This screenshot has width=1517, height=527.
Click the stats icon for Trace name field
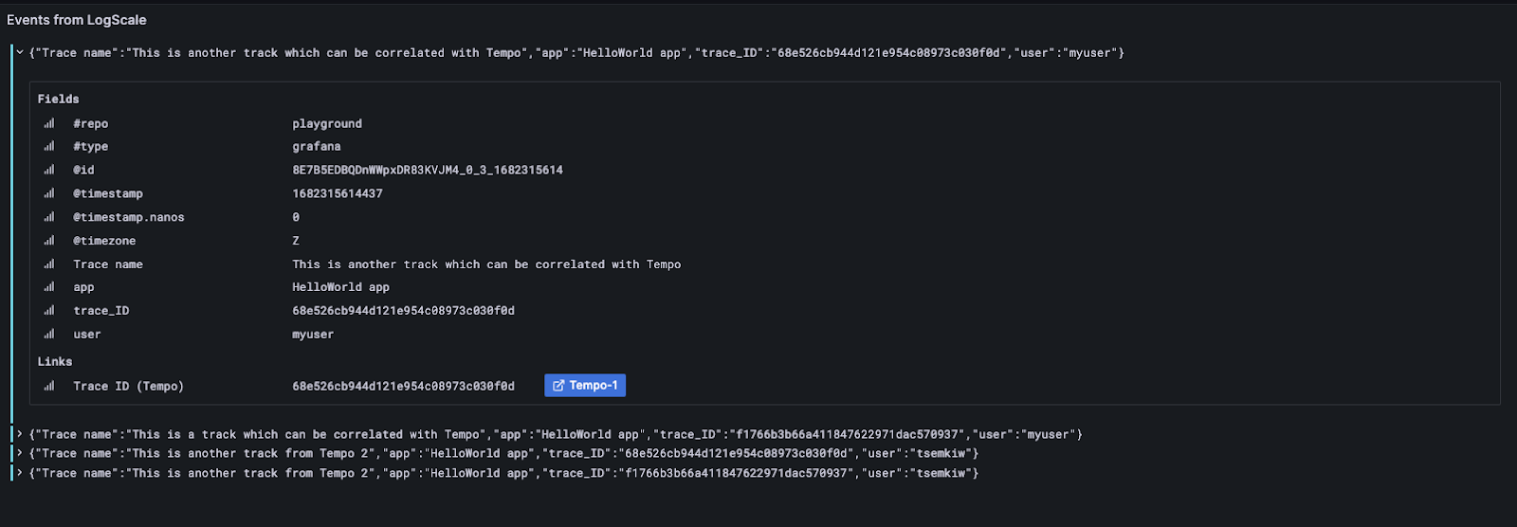pyautogui.click(x=49, y=264)
